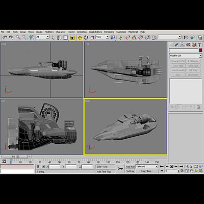
Task: Click the UVW Map modifier button
Action: 178,66
